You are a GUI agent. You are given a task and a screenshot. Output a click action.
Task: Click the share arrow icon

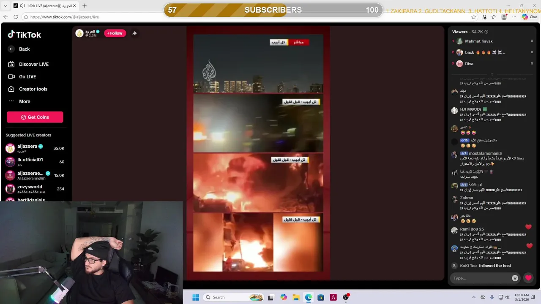coord(134,33)
